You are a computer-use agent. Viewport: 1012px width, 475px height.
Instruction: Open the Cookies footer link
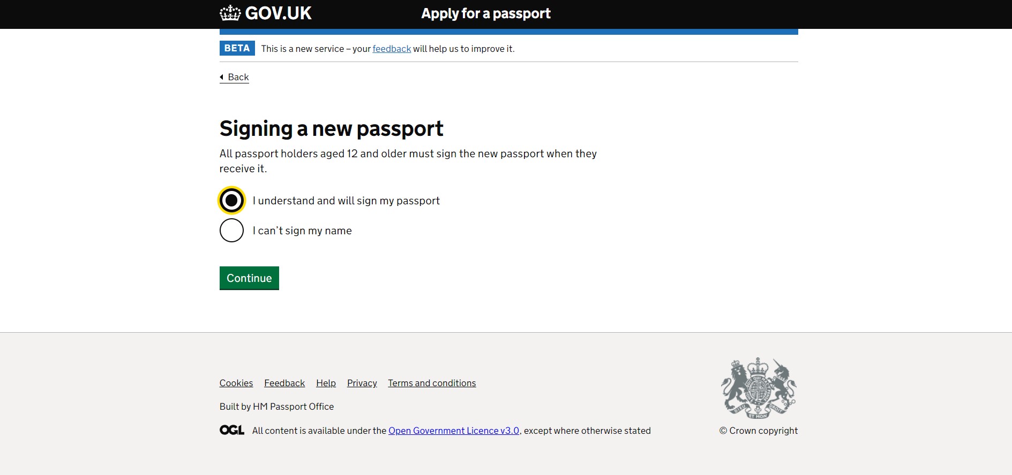point(236,383)
